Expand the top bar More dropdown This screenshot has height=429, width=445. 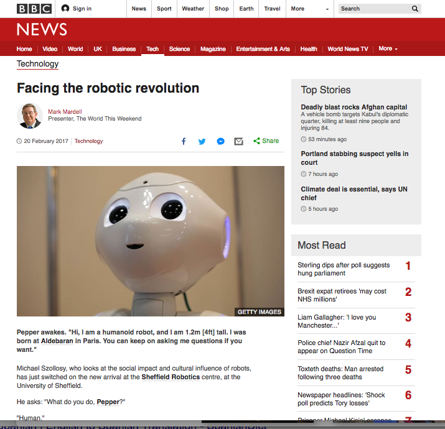[x=310, y=9]
